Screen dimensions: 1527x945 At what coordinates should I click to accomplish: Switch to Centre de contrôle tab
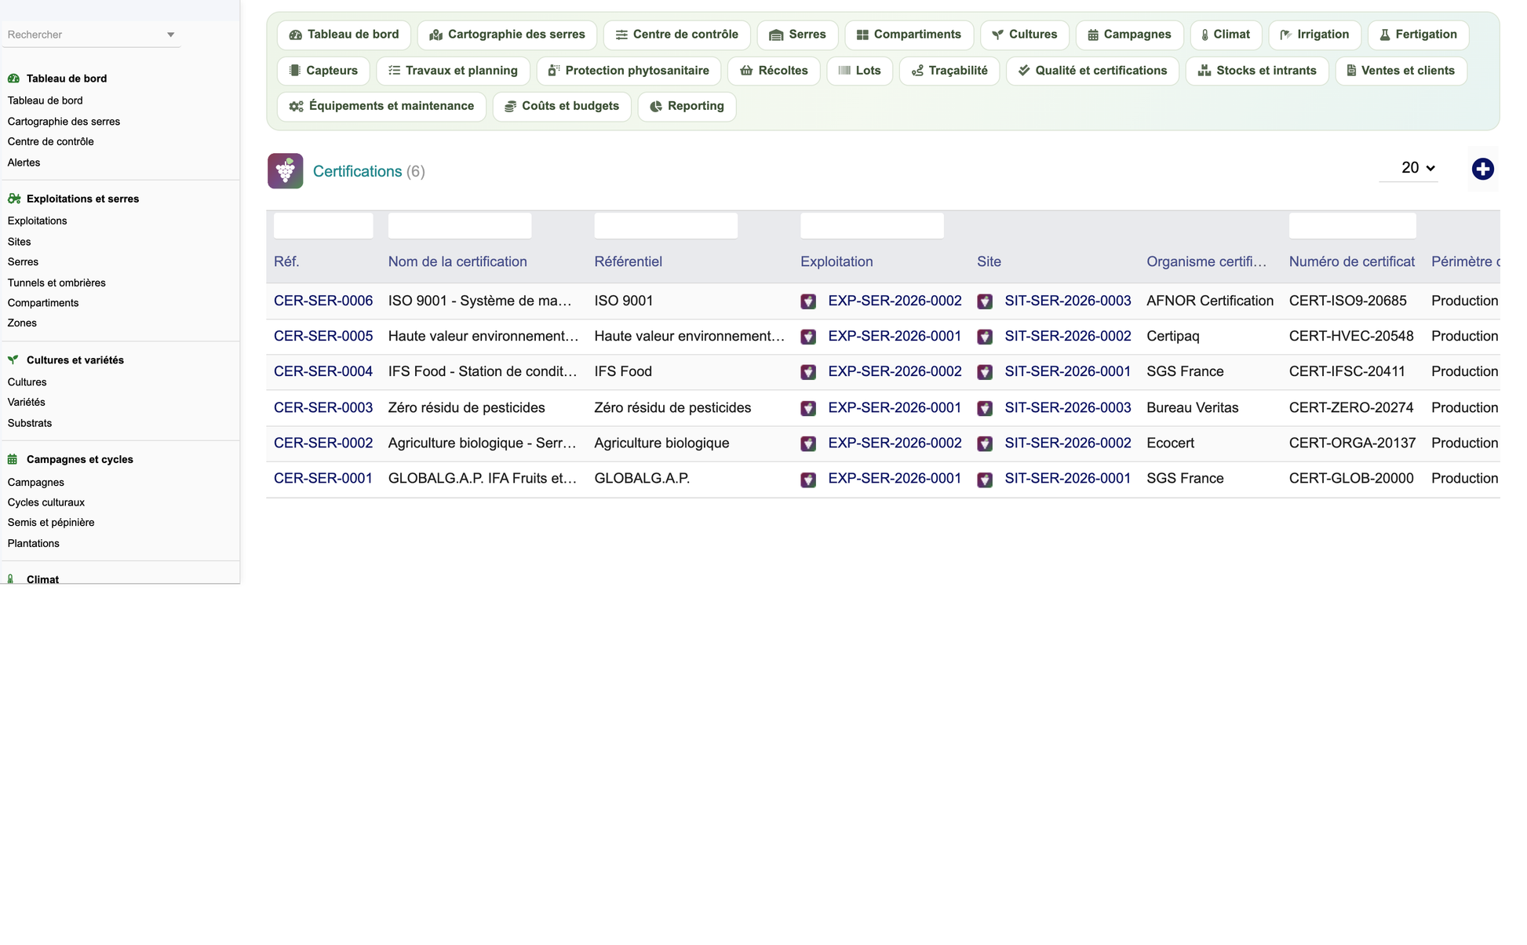tap(676, 35)
